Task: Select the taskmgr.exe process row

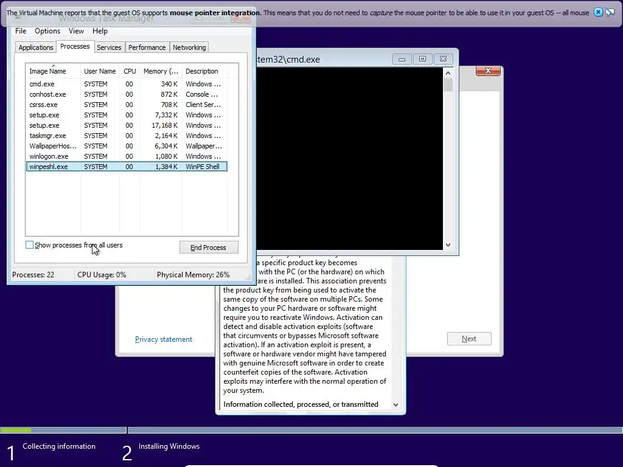Action: click(127, 136)
